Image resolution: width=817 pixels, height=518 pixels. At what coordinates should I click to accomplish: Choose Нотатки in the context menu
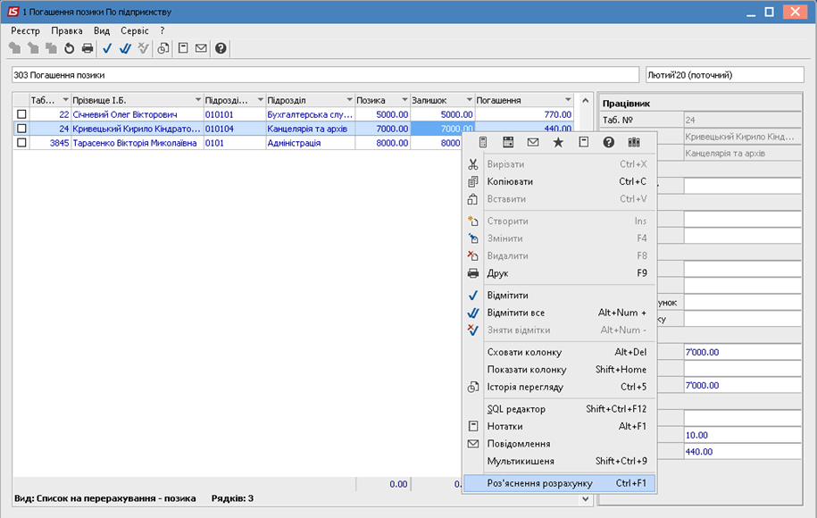pyautogui.click(x=560, y=426)
